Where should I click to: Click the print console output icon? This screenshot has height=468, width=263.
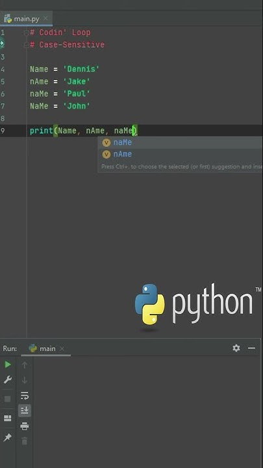[25, 426]
